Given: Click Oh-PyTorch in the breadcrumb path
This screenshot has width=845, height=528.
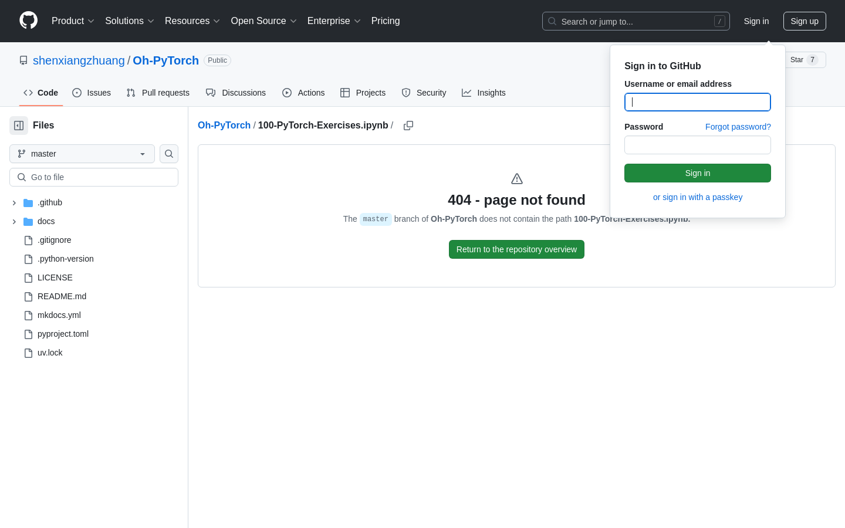Looking at the screenshot, I should point(224,125).
